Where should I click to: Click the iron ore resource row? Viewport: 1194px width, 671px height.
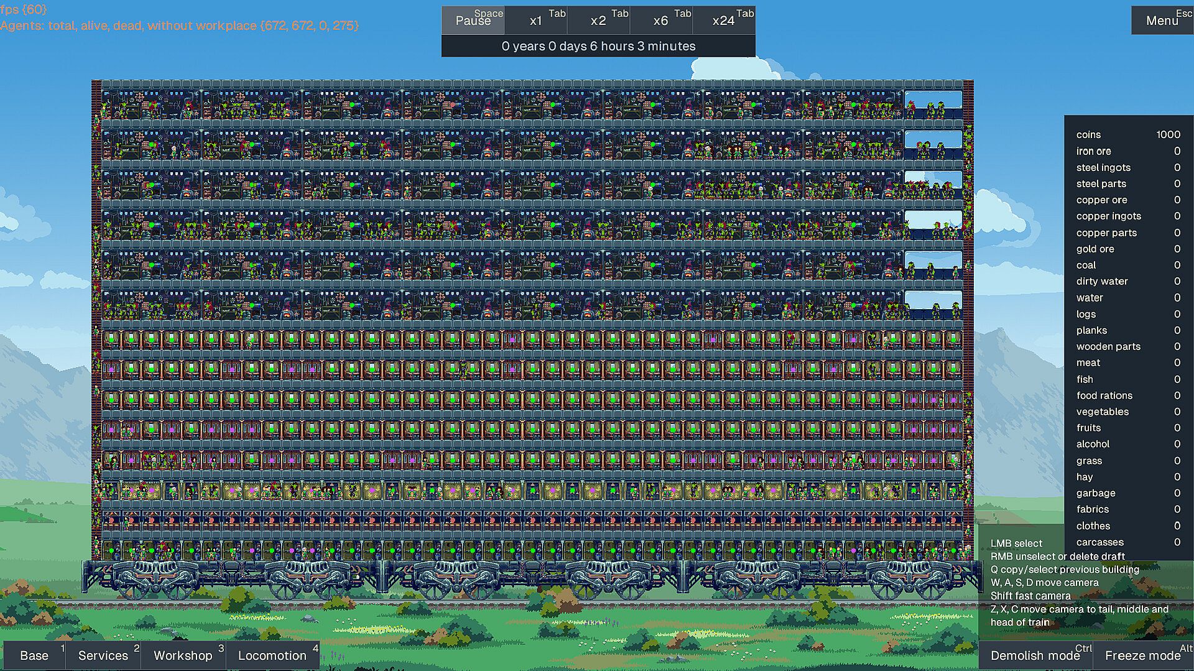1128,151
